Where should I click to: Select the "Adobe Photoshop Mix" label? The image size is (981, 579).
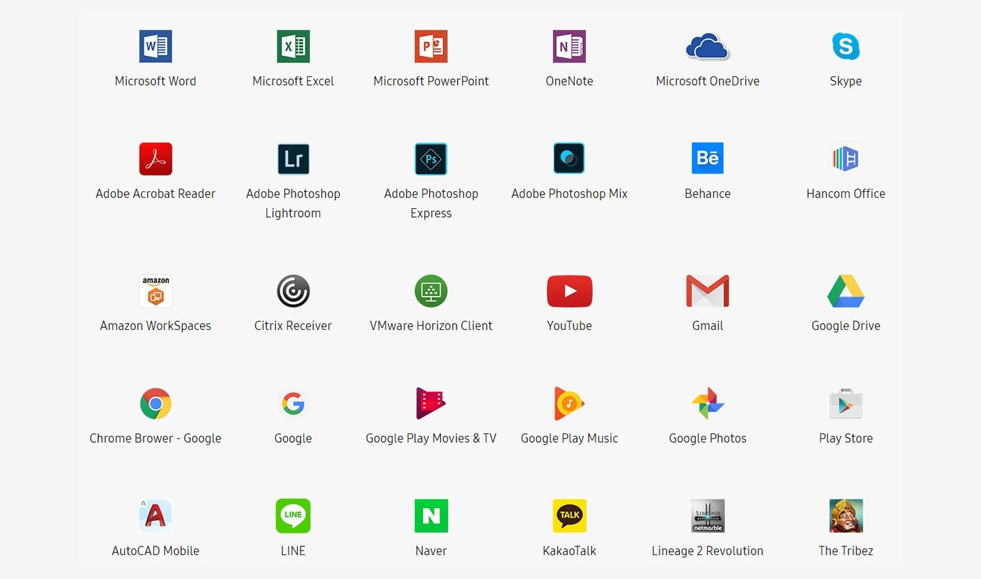tap(570, 194)
